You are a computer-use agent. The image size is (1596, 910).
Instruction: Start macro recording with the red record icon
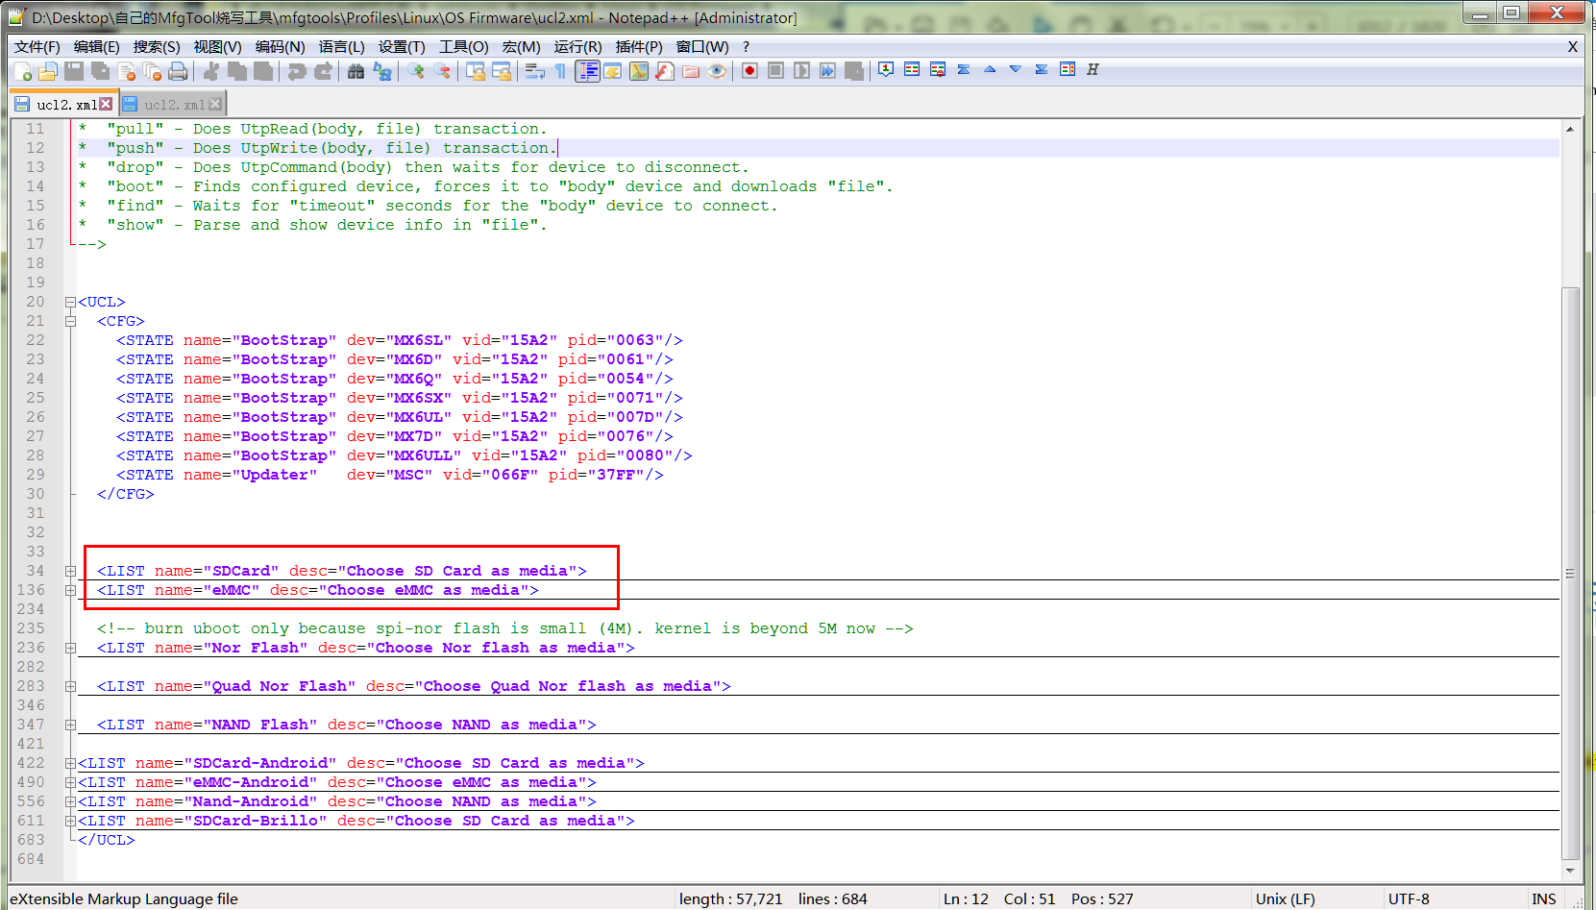(750, 70)
